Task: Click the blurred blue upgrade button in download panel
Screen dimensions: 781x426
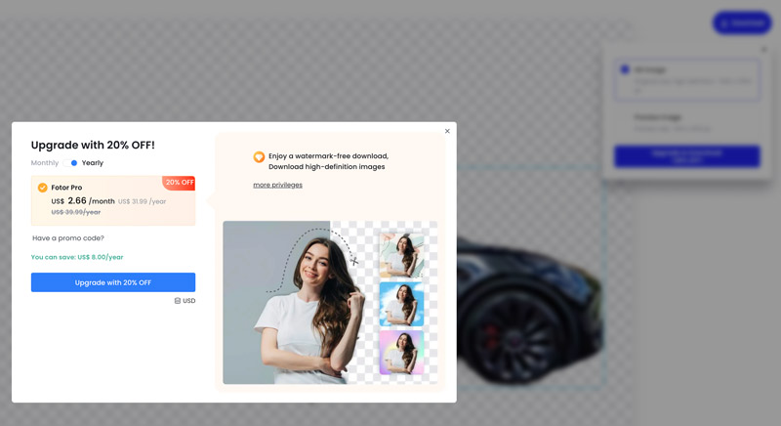Action: click(x=687, y=156)
